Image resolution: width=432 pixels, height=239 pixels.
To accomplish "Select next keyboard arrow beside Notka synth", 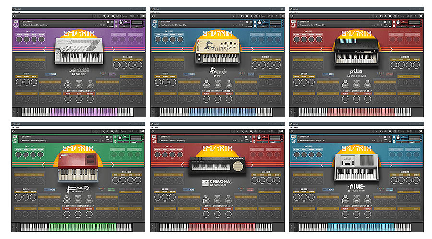I will click(112, 165).
